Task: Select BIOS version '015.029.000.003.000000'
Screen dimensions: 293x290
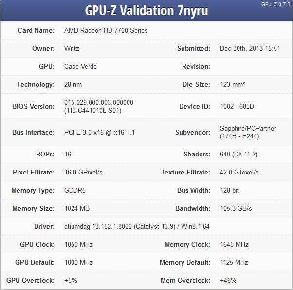Action: 99,102
